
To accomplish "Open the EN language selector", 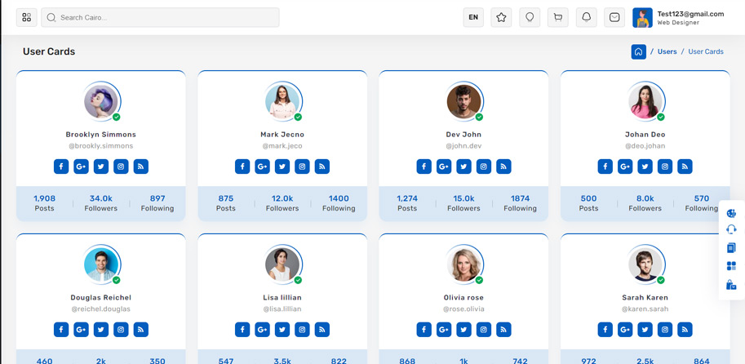I will (x=473, y=18).
